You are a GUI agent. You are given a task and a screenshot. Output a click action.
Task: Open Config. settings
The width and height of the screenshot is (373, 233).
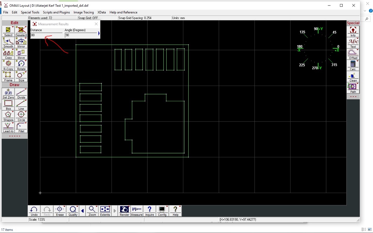162,211
